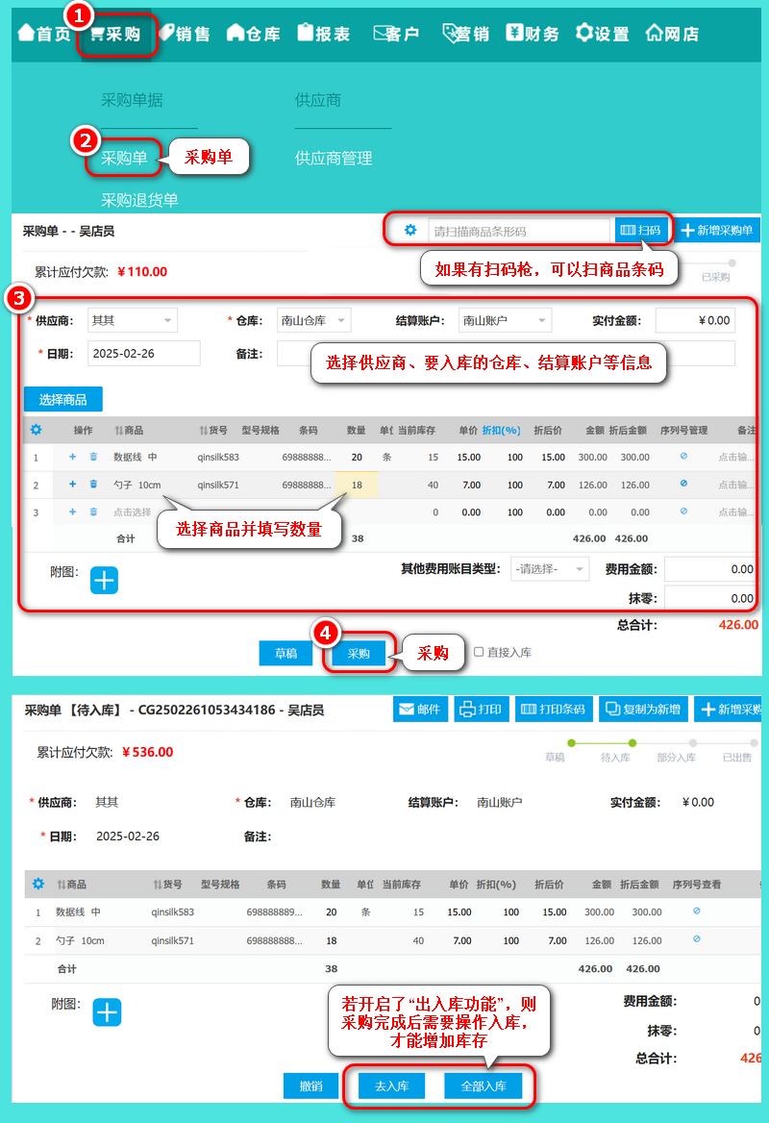769x1123 pixels.
Task: Open the 客户 customers menu
Action: coord(396,33)
